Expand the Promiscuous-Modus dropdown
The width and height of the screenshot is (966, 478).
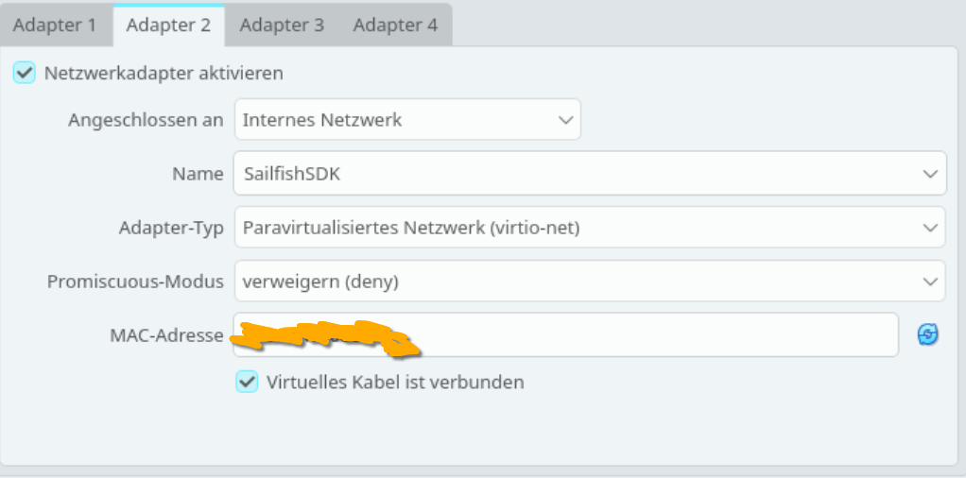(x=588, y=282)
